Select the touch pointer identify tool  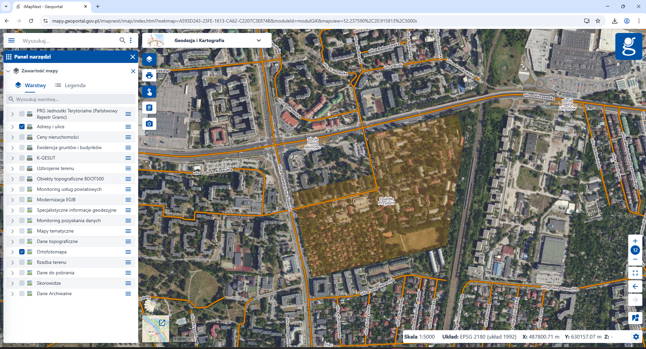pyautogui.click(x=149, y=92)
